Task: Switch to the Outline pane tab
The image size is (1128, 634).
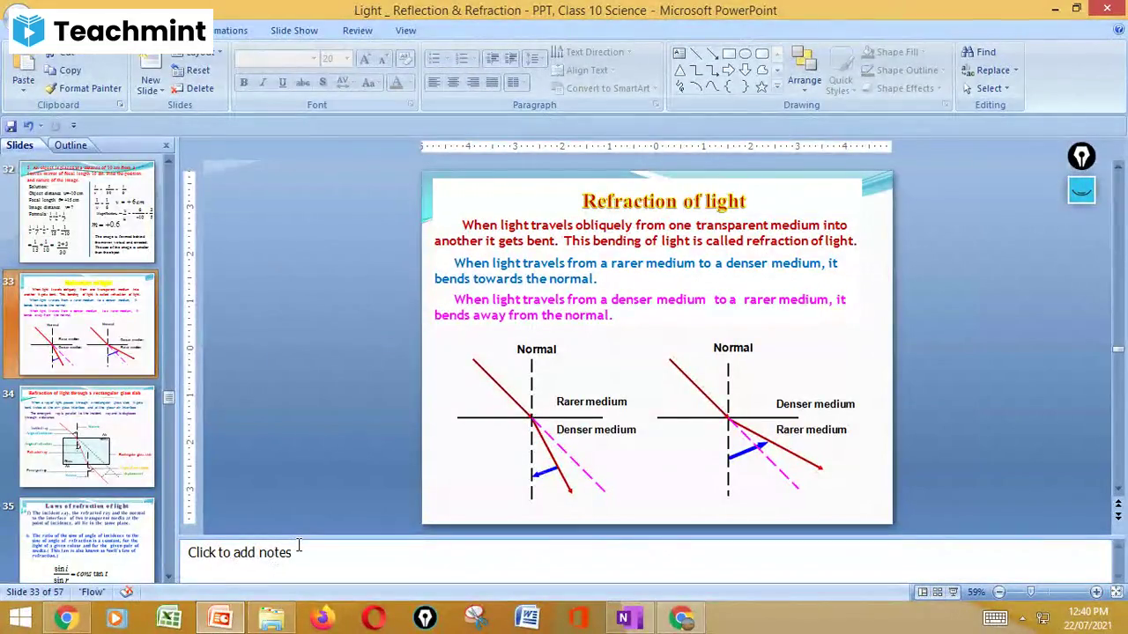Action: click(70, 145)
